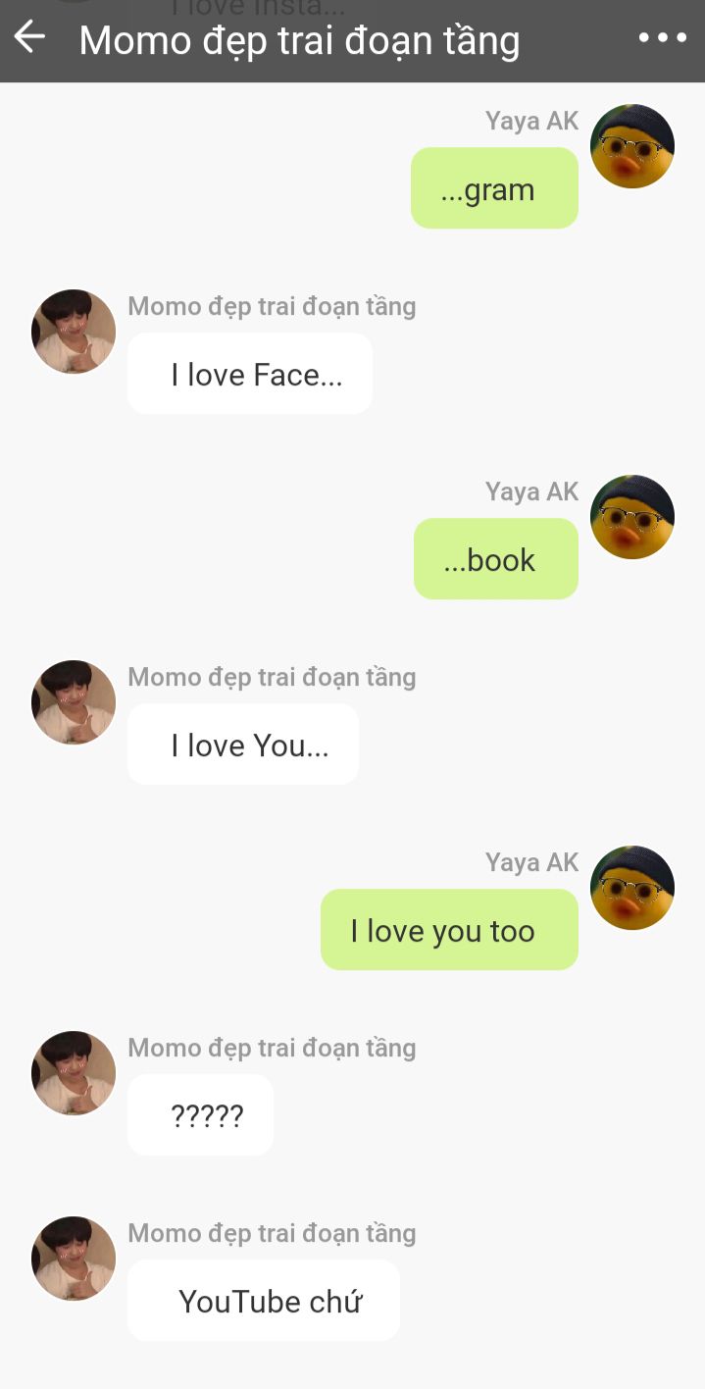Select the 'YouTube chứ' message bubble

click(264, 1301)
